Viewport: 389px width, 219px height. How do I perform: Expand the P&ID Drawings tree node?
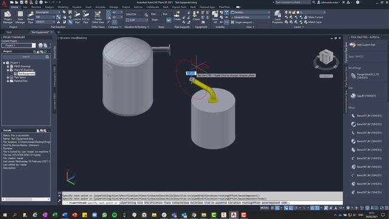tap(8, 66)
